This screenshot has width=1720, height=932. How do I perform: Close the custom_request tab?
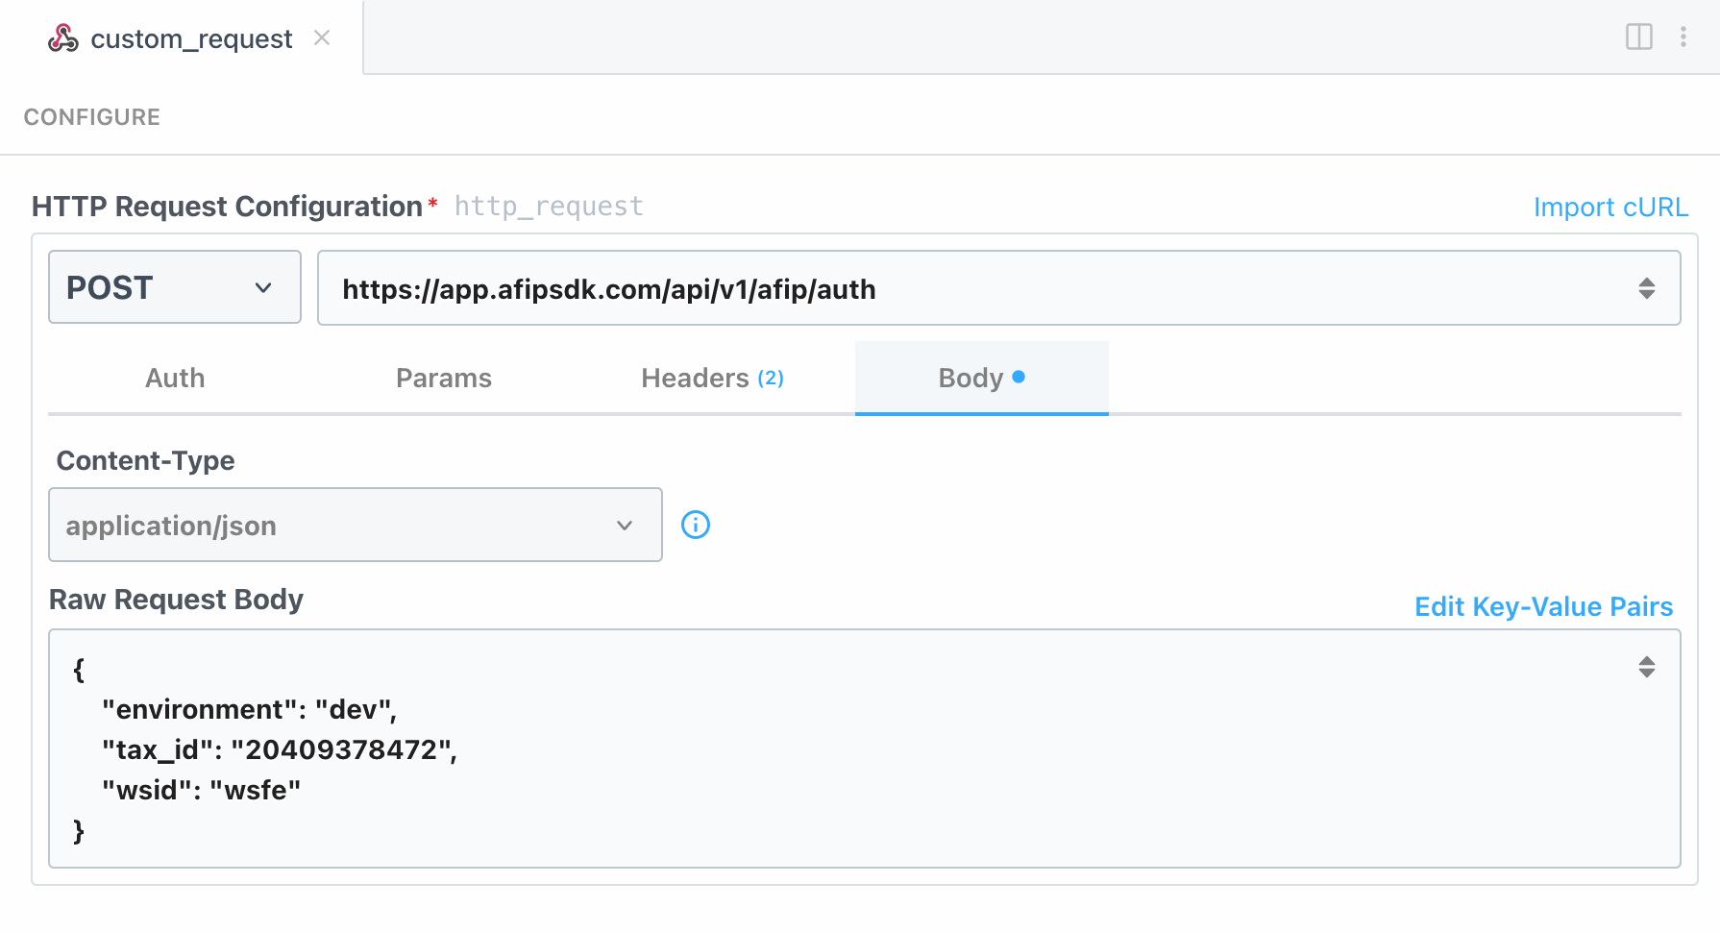[322, 37]
